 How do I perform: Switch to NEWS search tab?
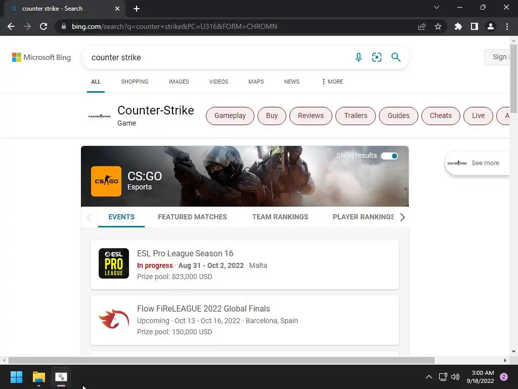point(292,82)
